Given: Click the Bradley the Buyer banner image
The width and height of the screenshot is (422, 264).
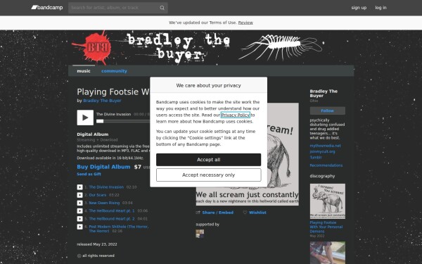Looking at the screenshot, I should click(211, 48).
